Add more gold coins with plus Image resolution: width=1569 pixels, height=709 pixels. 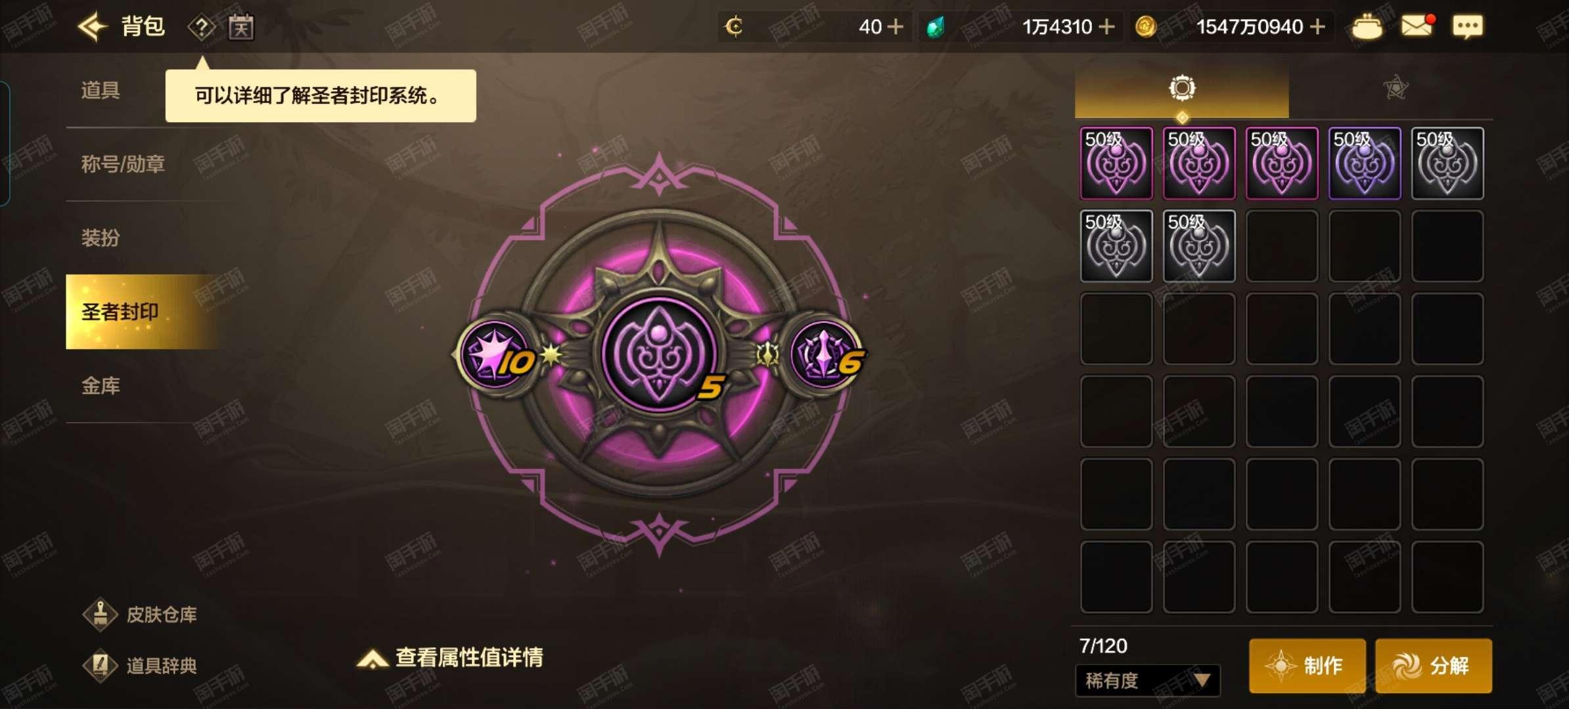pyautogui.click(x=1317, y=27)
